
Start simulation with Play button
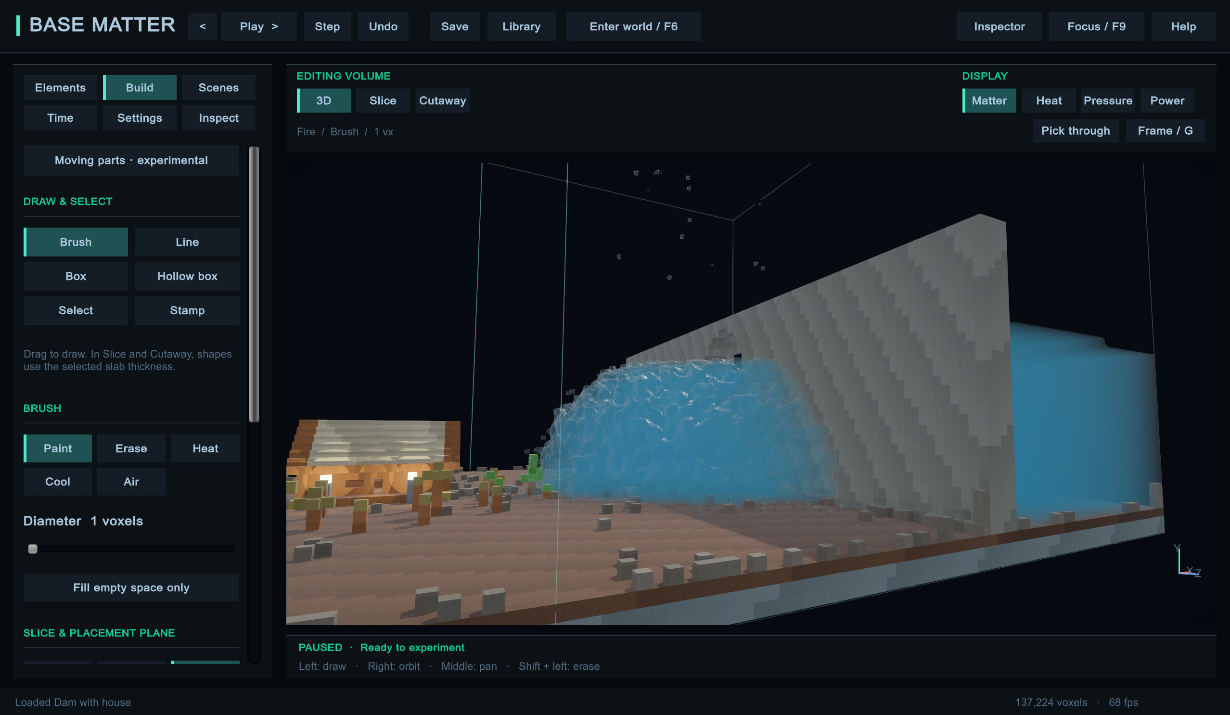pyautogui.click(x=259, y=26)
